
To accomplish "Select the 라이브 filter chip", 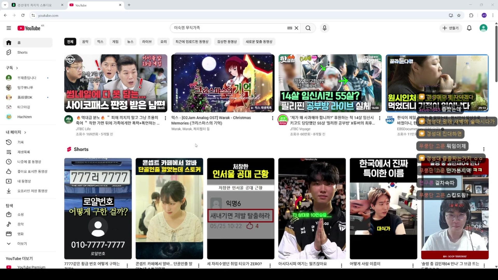I will tap(147, 41).
